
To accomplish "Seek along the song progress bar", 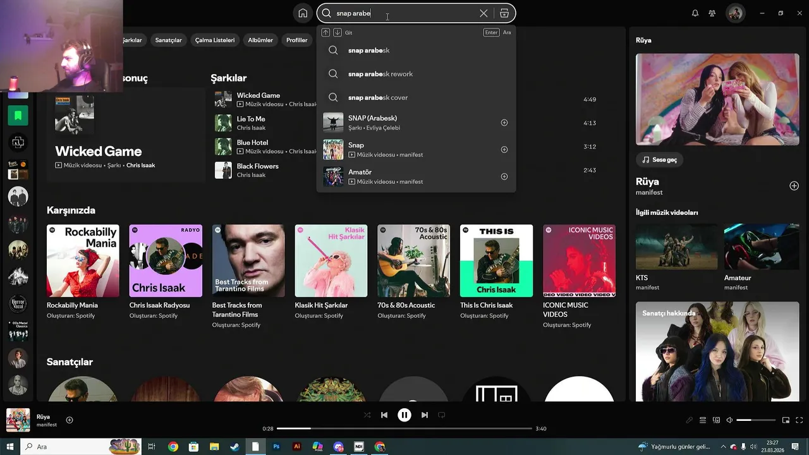I will [x=404, y=428].
